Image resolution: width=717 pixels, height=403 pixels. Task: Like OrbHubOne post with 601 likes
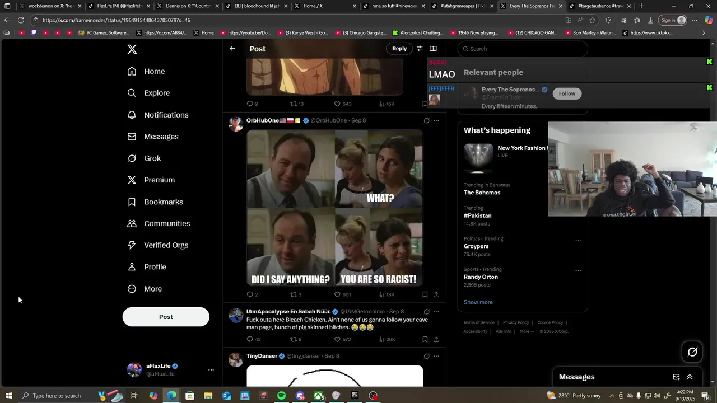(342, 294)
